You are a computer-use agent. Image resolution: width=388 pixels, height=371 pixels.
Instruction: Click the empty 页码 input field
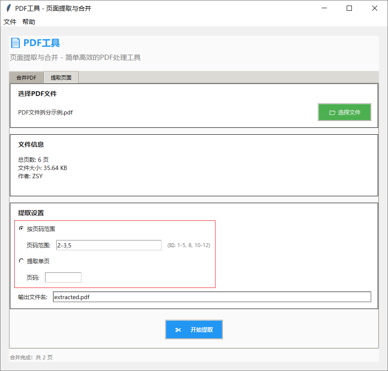[x=63, y=277]
